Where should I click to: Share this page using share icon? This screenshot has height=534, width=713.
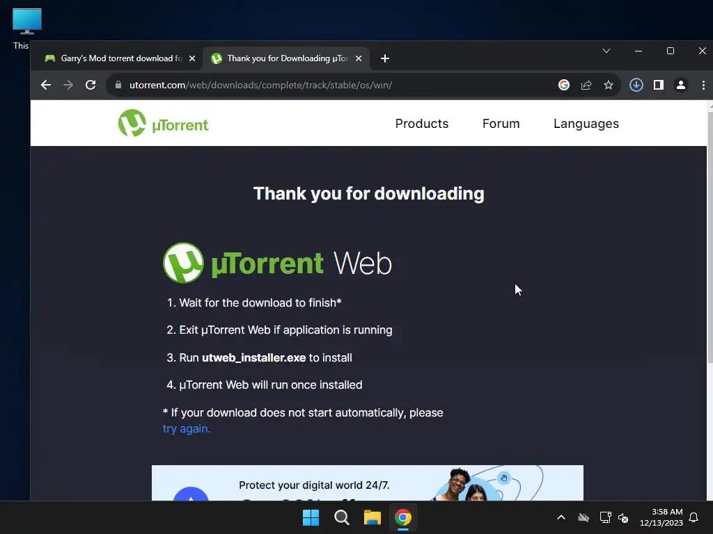click(586, 85)
